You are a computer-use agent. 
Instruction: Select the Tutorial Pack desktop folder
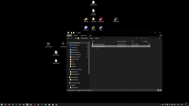(x=56, y=62)
